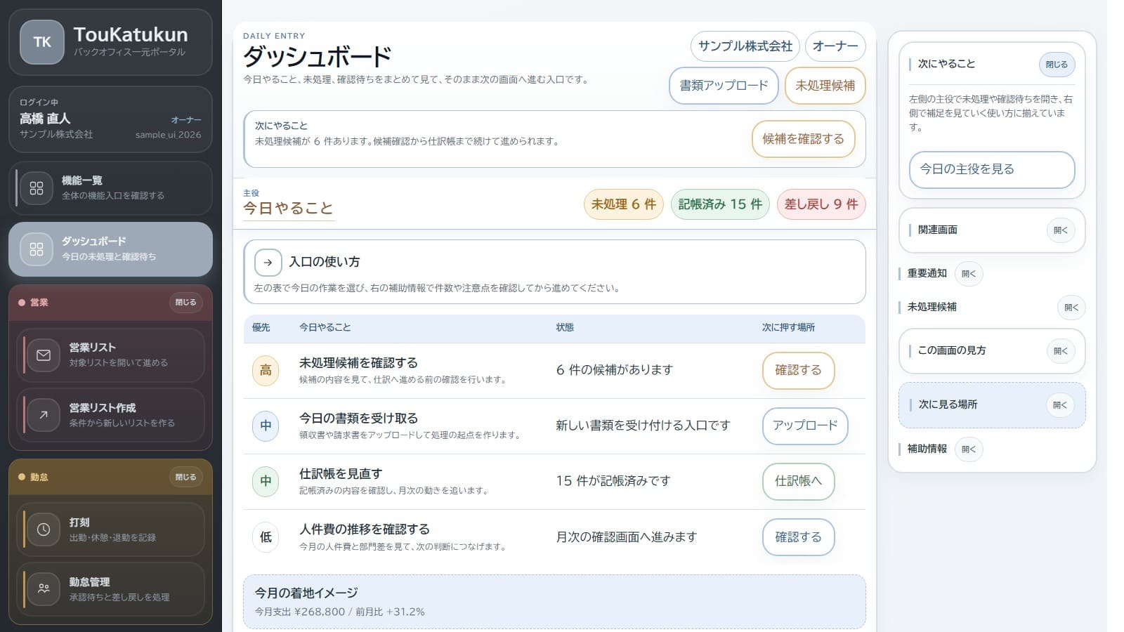Select the 記帳済み 15 件 status chip

pos(720,204)
